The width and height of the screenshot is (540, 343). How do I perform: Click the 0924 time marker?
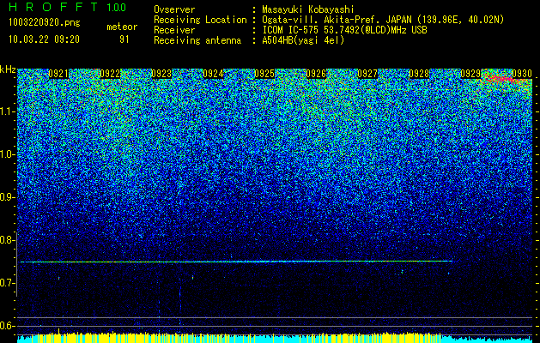click(x=213, y=74)
